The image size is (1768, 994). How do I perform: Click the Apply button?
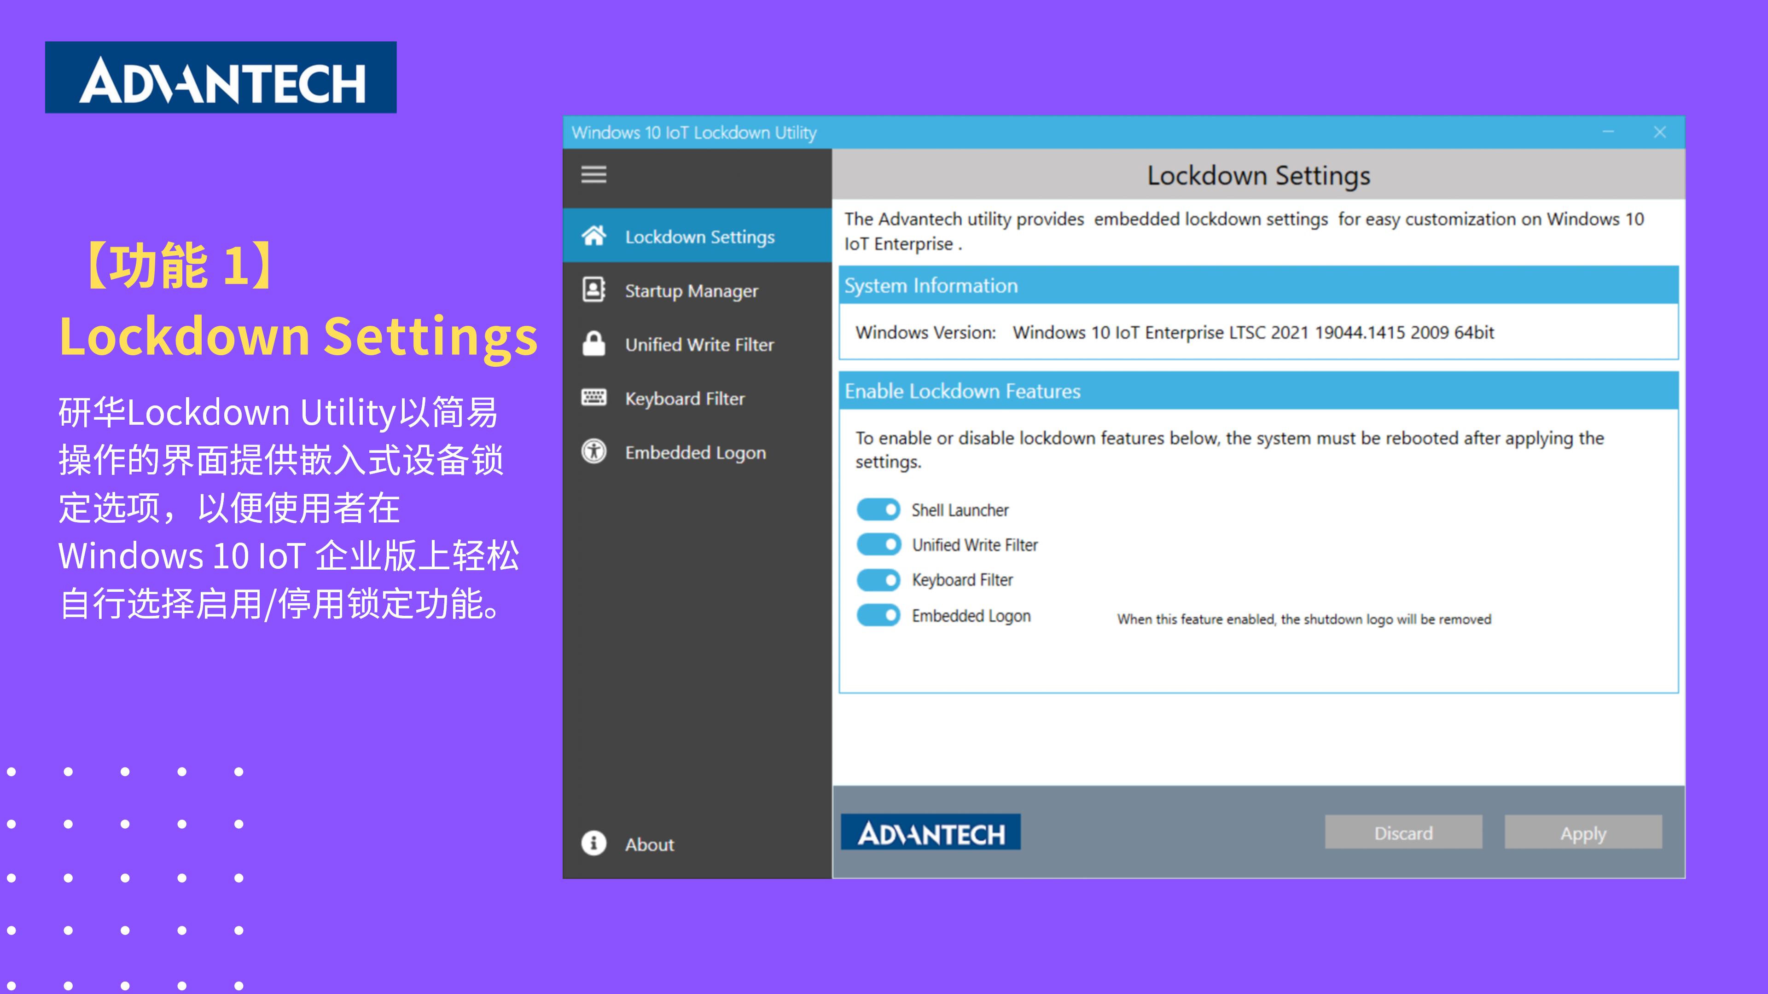[x=1583, y=833]
